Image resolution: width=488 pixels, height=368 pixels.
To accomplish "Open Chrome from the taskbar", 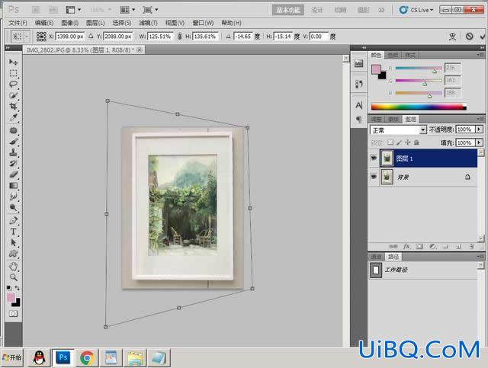I will (87, 357).
